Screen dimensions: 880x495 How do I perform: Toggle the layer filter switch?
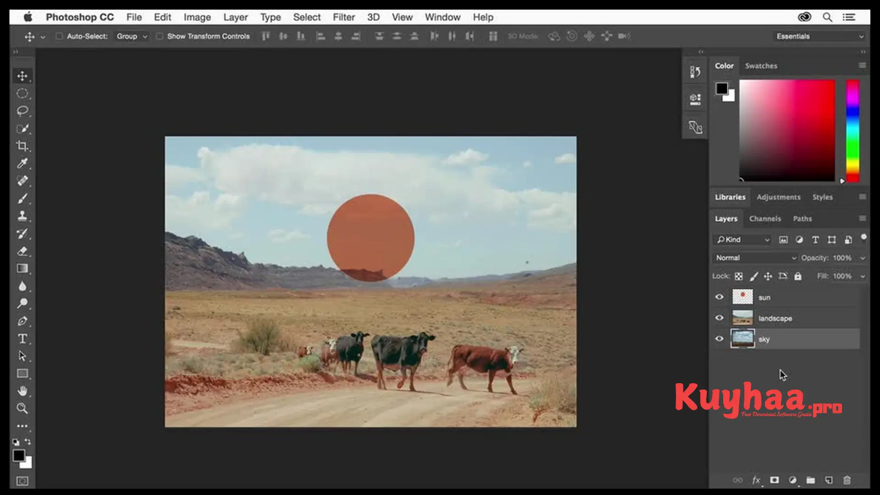(863, 237)
